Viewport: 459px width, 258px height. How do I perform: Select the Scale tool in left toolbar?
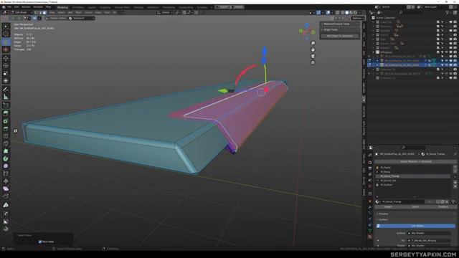[6, 73]
